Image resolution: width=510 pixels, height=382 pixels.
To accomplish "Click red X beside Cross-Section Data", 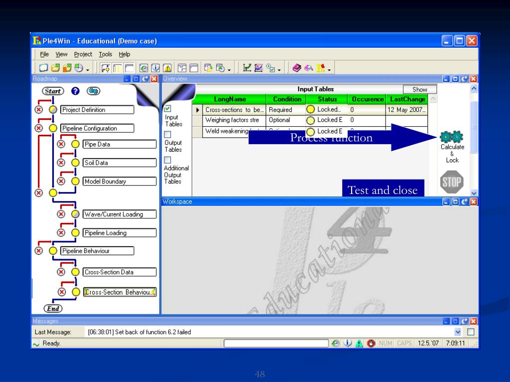I will point(61,272).
